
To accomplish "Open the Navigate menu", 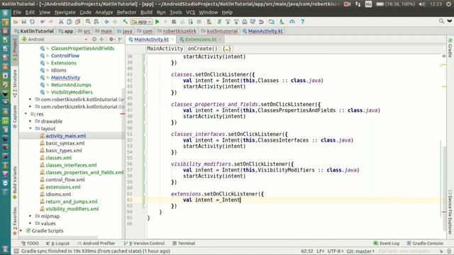I will (x=65, y=13).
